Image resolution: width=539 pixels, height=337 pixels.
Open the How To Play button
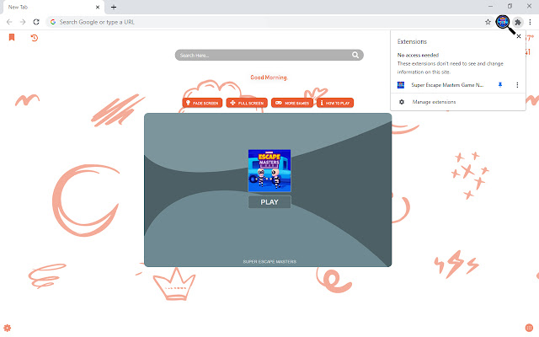coord(335,103)
